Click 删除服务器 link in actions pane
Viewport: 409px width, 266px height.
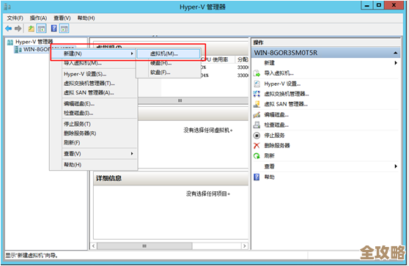point(277,146)
